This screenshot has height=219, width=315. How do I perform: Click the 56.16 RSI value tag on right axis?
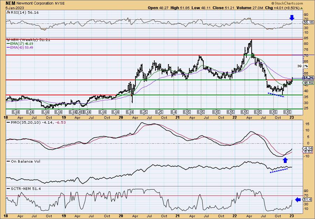tap(308, 22)
